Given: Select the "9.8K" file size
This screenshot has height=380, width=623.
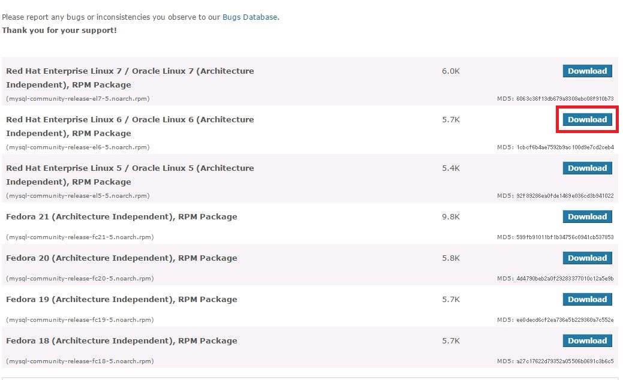Looking at the screenshot, I should pyautogui.click(x=450, y=217).
